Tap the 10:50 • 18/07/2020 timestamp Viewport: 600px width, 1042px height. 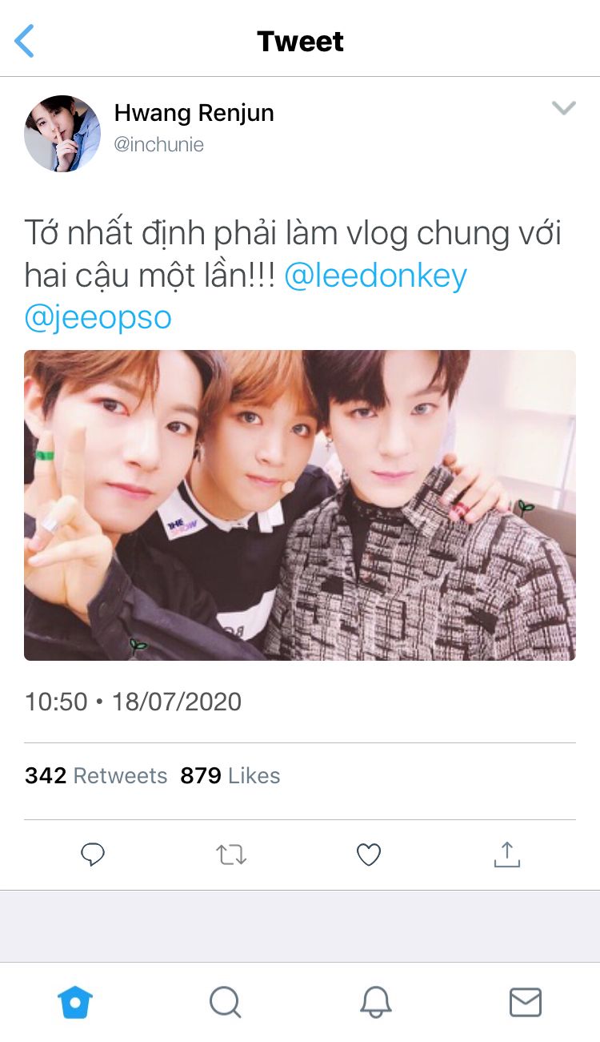(x=133, y=702)
